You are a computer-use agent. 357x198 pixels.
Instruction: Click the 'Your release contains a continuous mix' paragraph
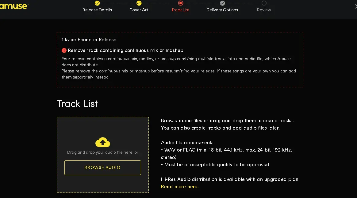click(x=176, y=62)
